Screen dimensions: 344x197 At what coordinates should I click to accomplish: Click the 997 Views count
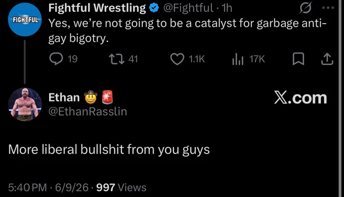121,187
